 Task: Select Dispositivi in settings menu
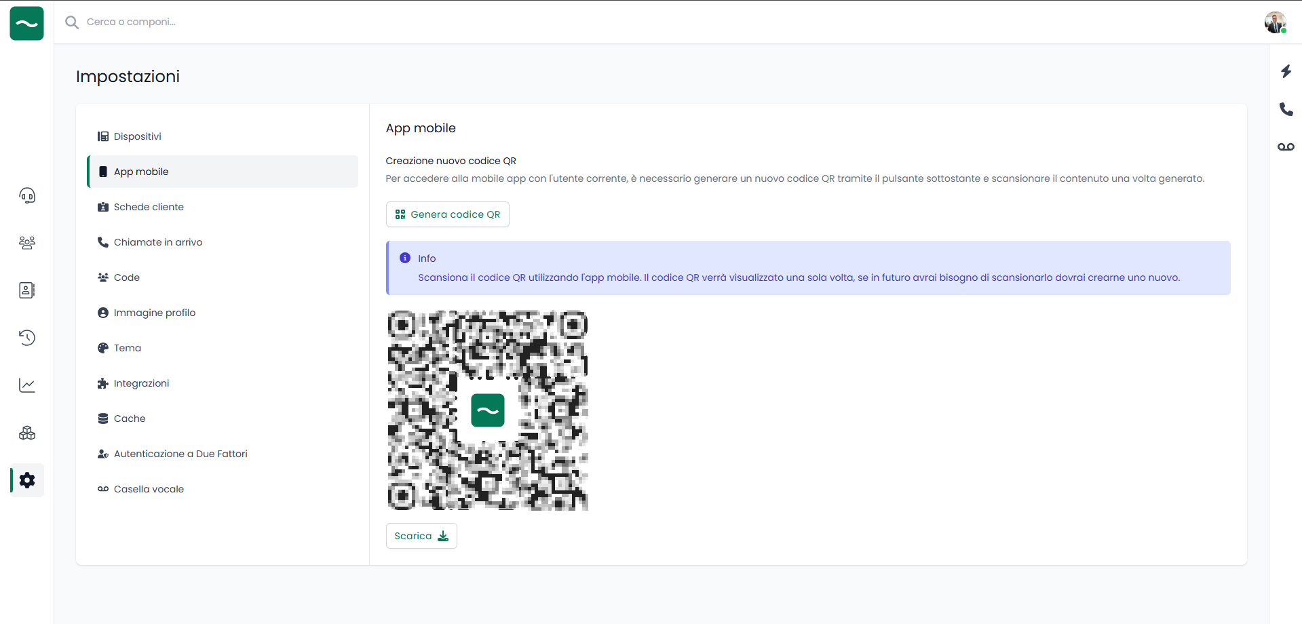(138, 136)
